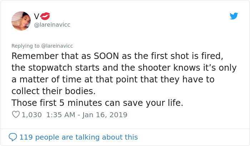This screenshot has height=146, width=250.
Task: Like the tweet with the heart icon
Action: tap(16, 115)
